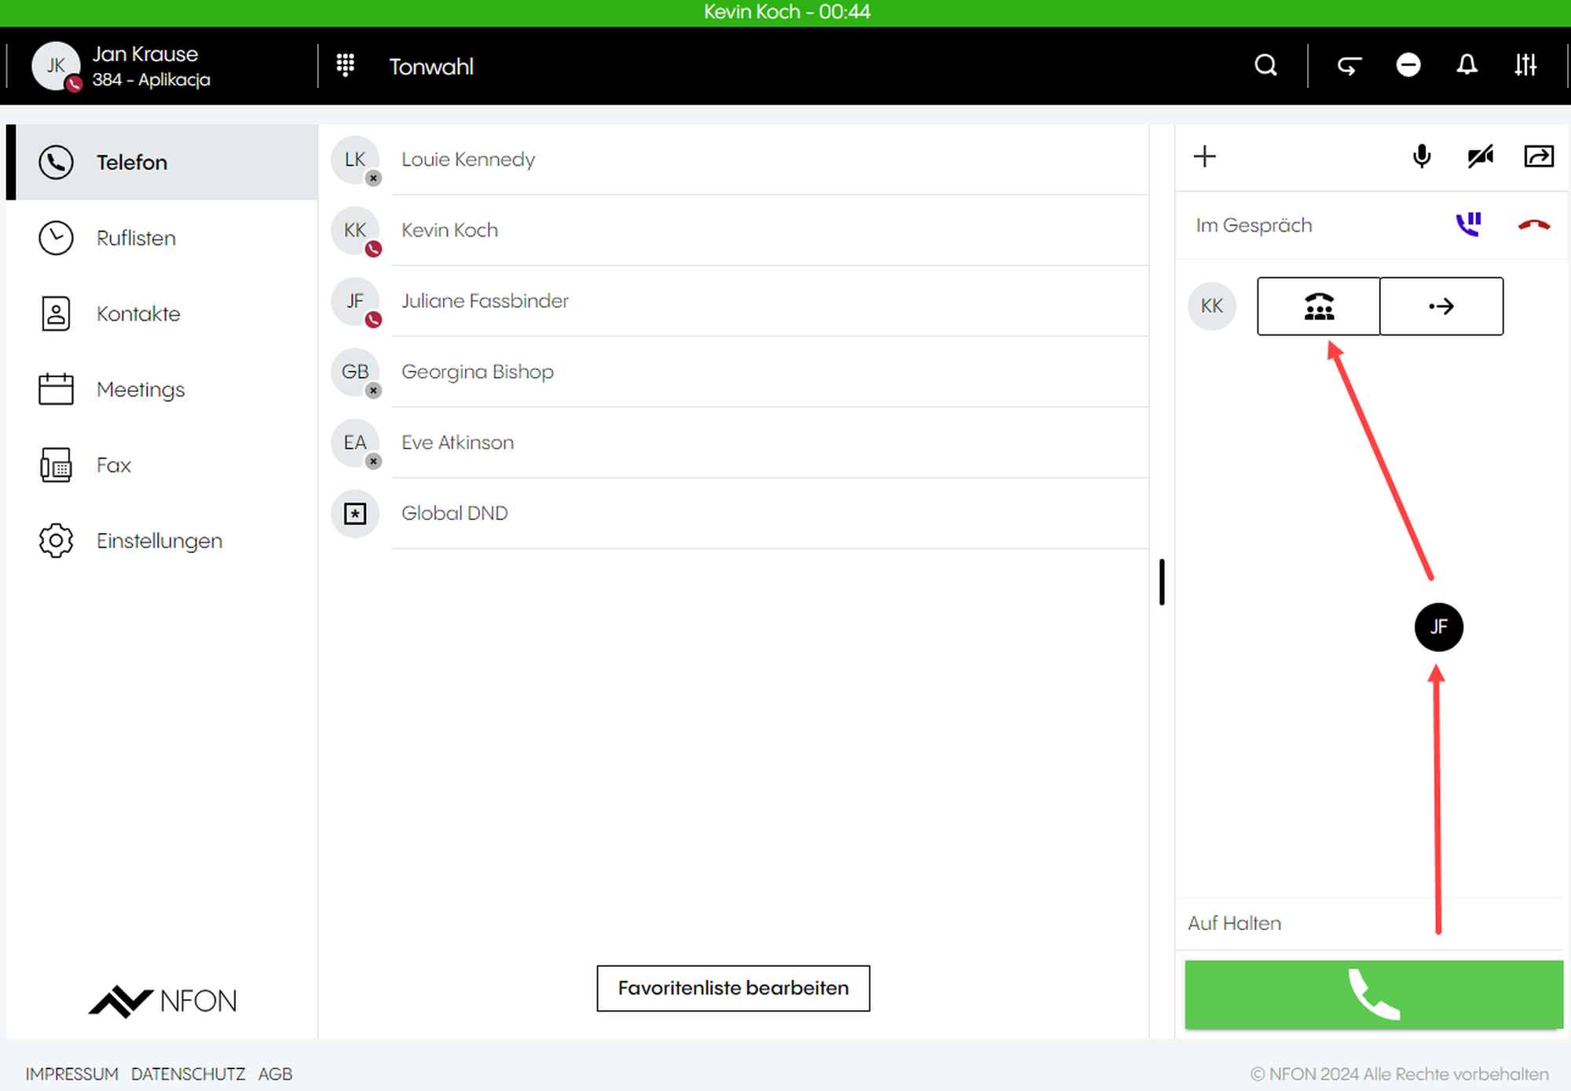Viewport: 1571px width, 1091px height.
Task: Switch to Ruflisten menu item
Action: (135, 238)
